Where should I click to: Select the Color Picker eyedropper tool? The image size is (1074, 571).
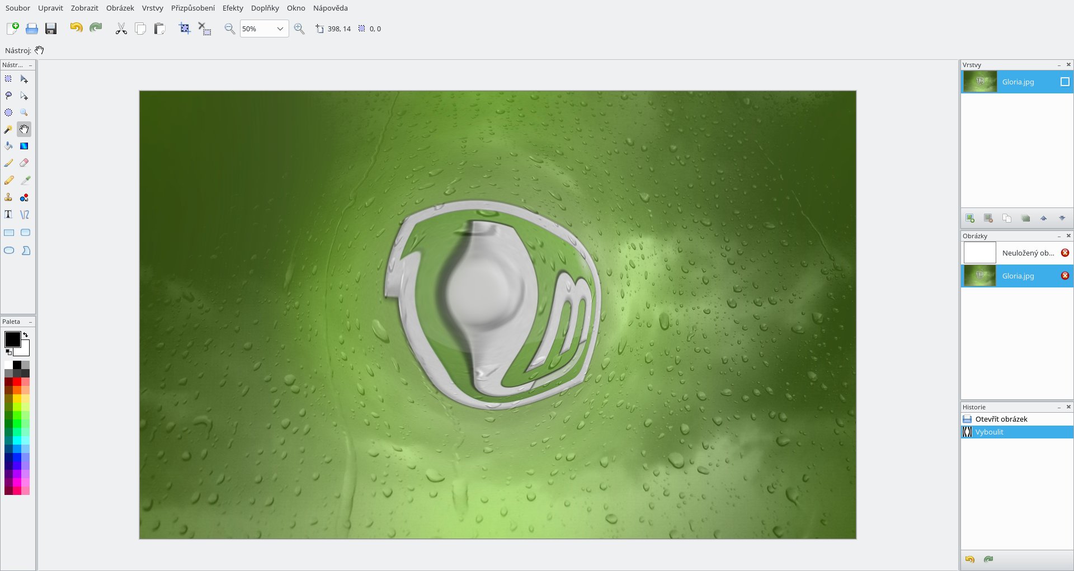pyautogui.click(x=25, y=181)
